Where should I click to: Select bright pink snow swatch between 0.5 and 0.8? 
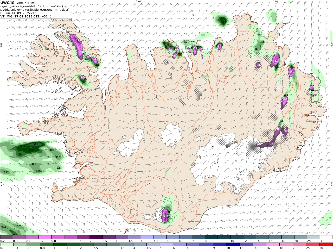(45, 237)
